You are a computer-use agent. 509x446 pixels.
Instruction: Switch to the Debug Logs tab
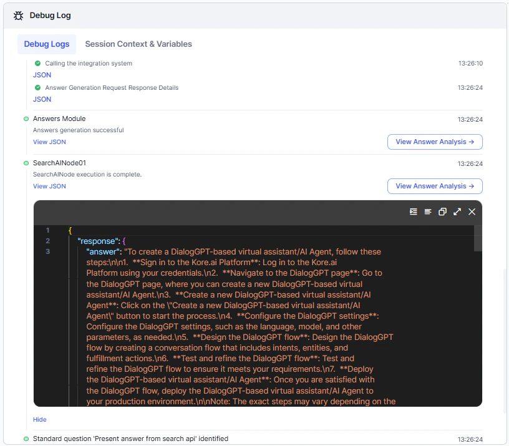[46, 44]
